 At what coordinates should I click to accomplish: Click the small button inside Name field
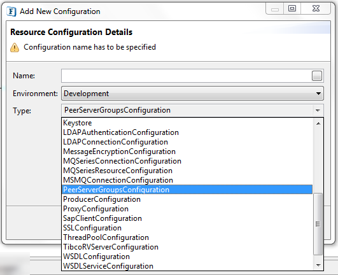[316, 76]
